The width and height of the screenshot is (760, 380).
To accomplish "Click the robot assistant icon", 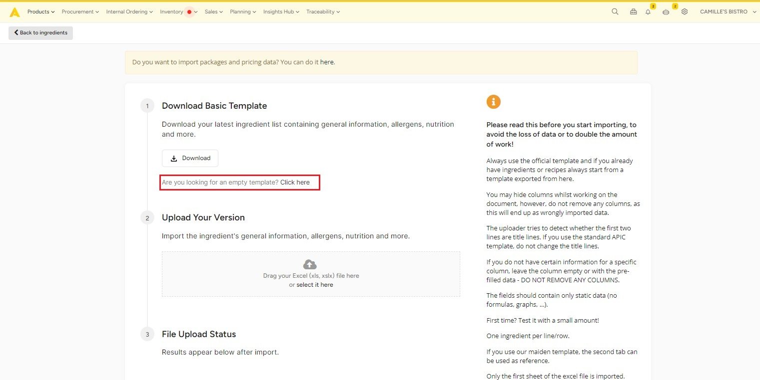I will click(x=666, y=12).
